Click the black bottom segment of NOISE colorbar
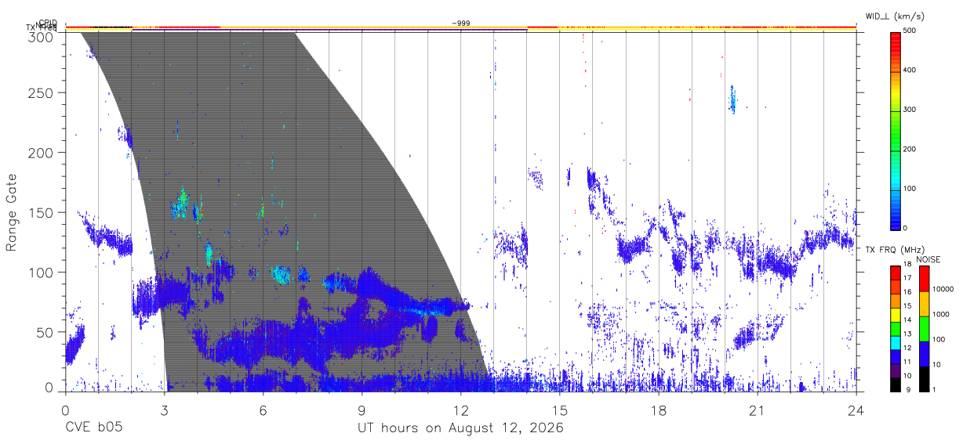 pyautogui.click(x=923, y=379)
